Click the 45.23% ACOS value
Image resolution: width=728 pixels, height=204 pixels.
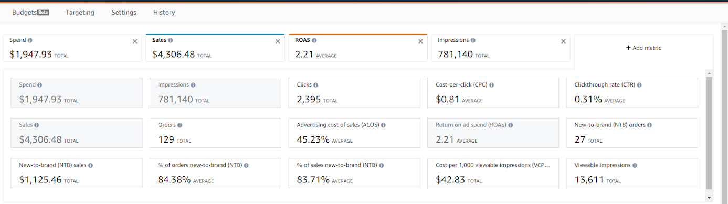313,139
